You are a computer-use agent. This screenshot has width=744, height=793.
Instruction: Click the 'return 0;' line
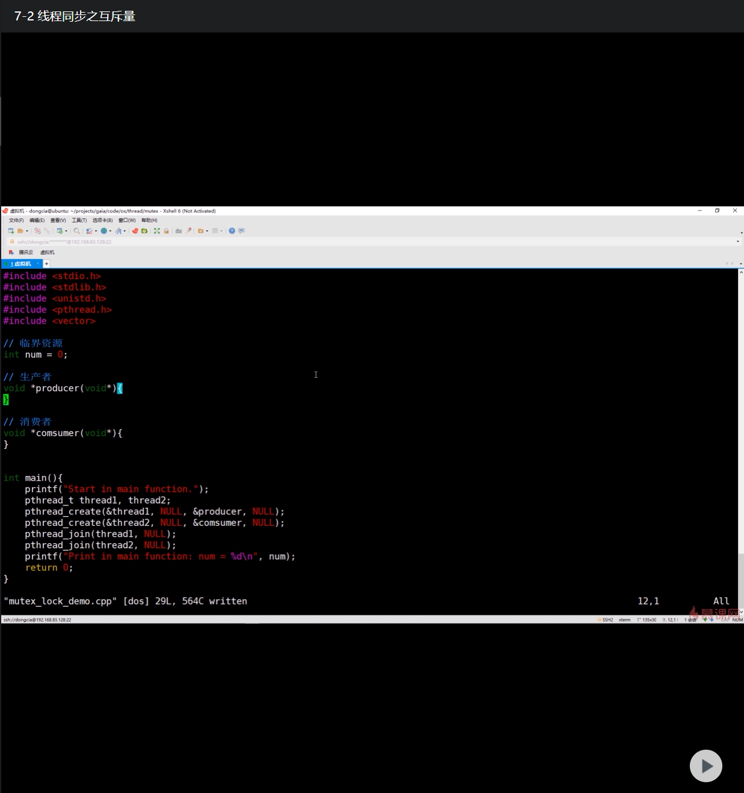pos(49,568)
